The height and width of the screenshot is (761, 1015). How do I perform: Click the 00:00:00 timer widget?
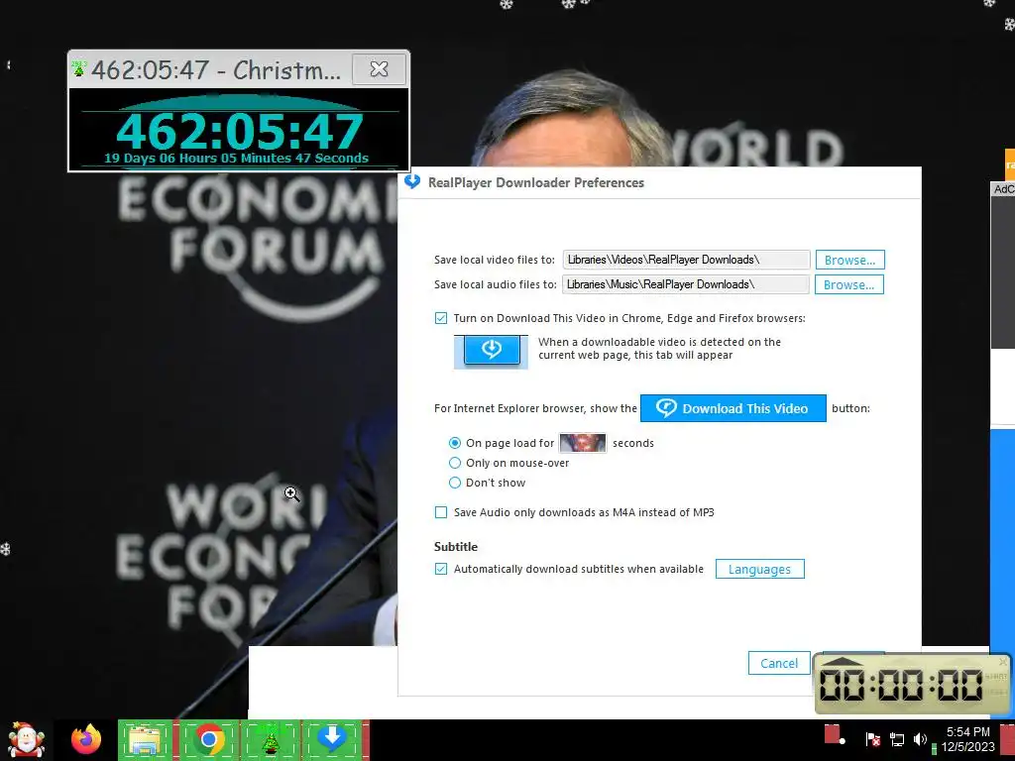coord(913,685)
